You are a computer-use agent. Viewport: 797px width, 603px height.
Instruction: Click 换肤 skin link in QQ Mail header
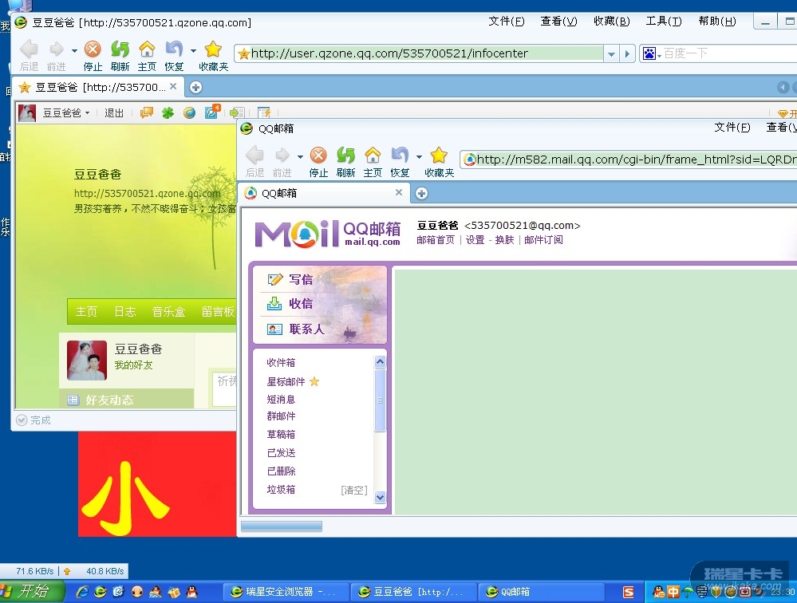point(505,240)
